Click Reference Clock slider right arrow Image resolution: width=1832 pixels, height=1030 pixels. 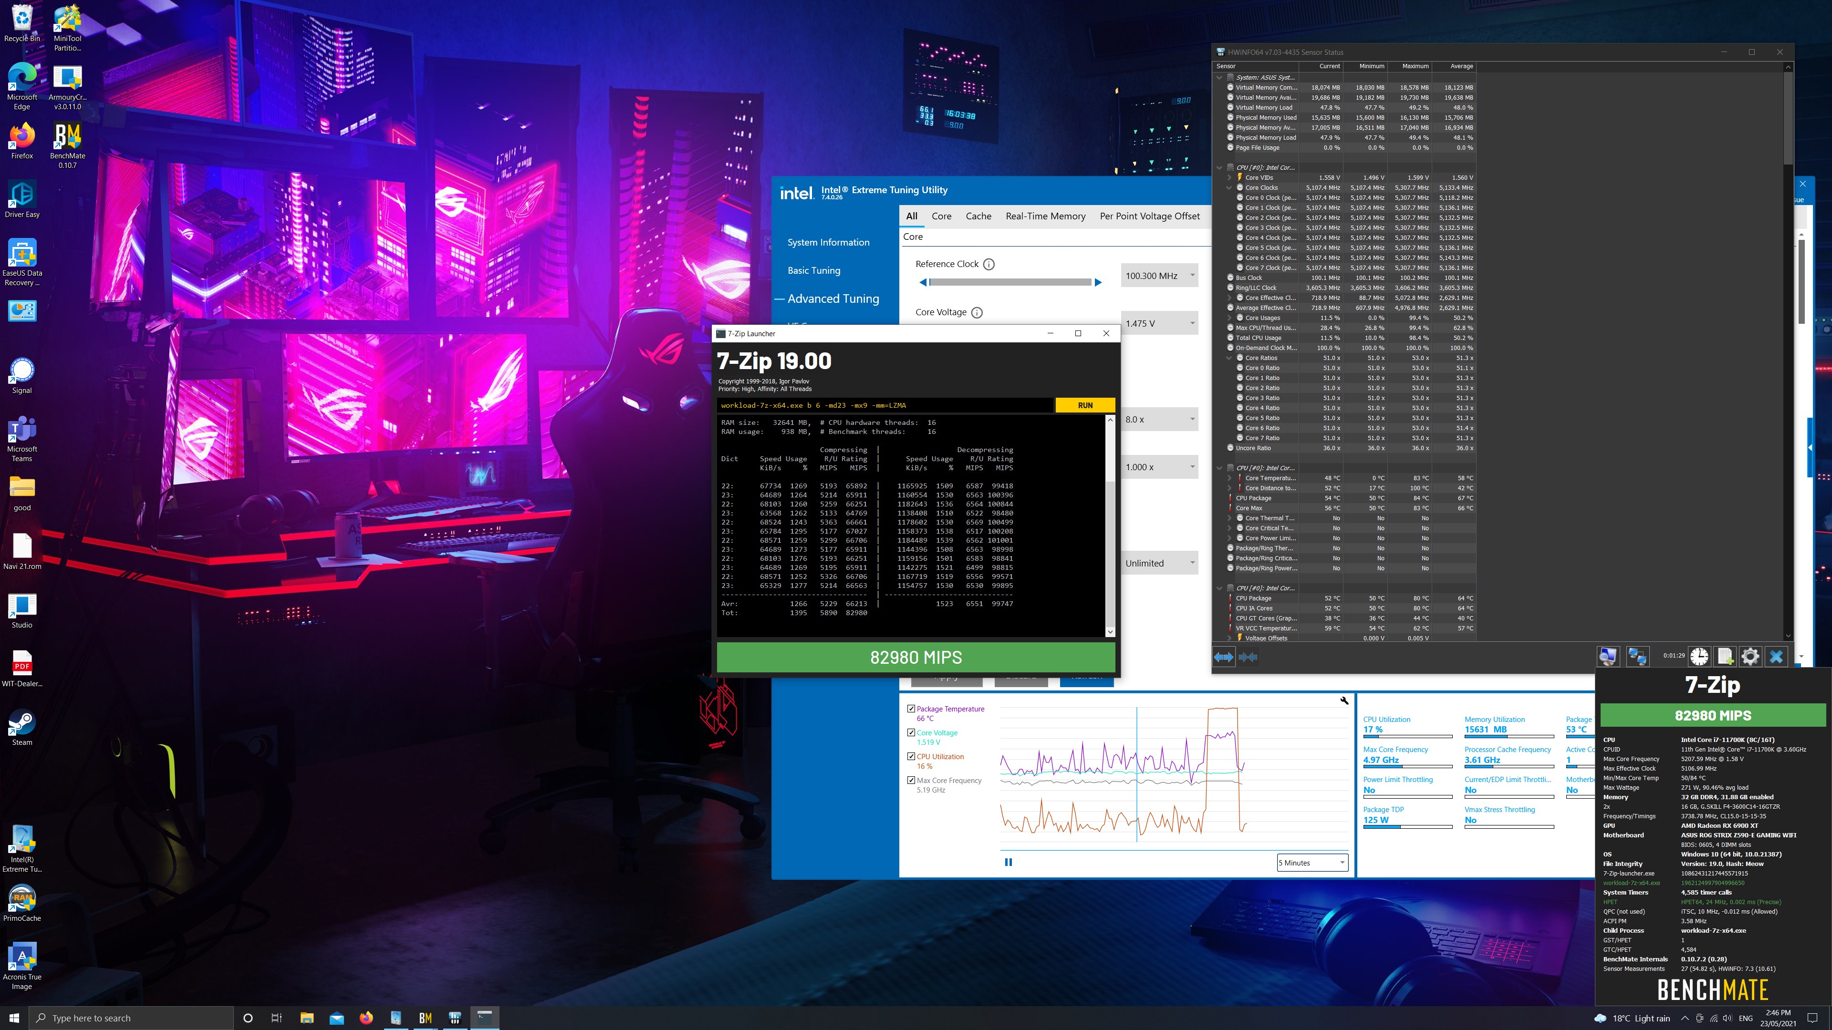[1098, 282]
